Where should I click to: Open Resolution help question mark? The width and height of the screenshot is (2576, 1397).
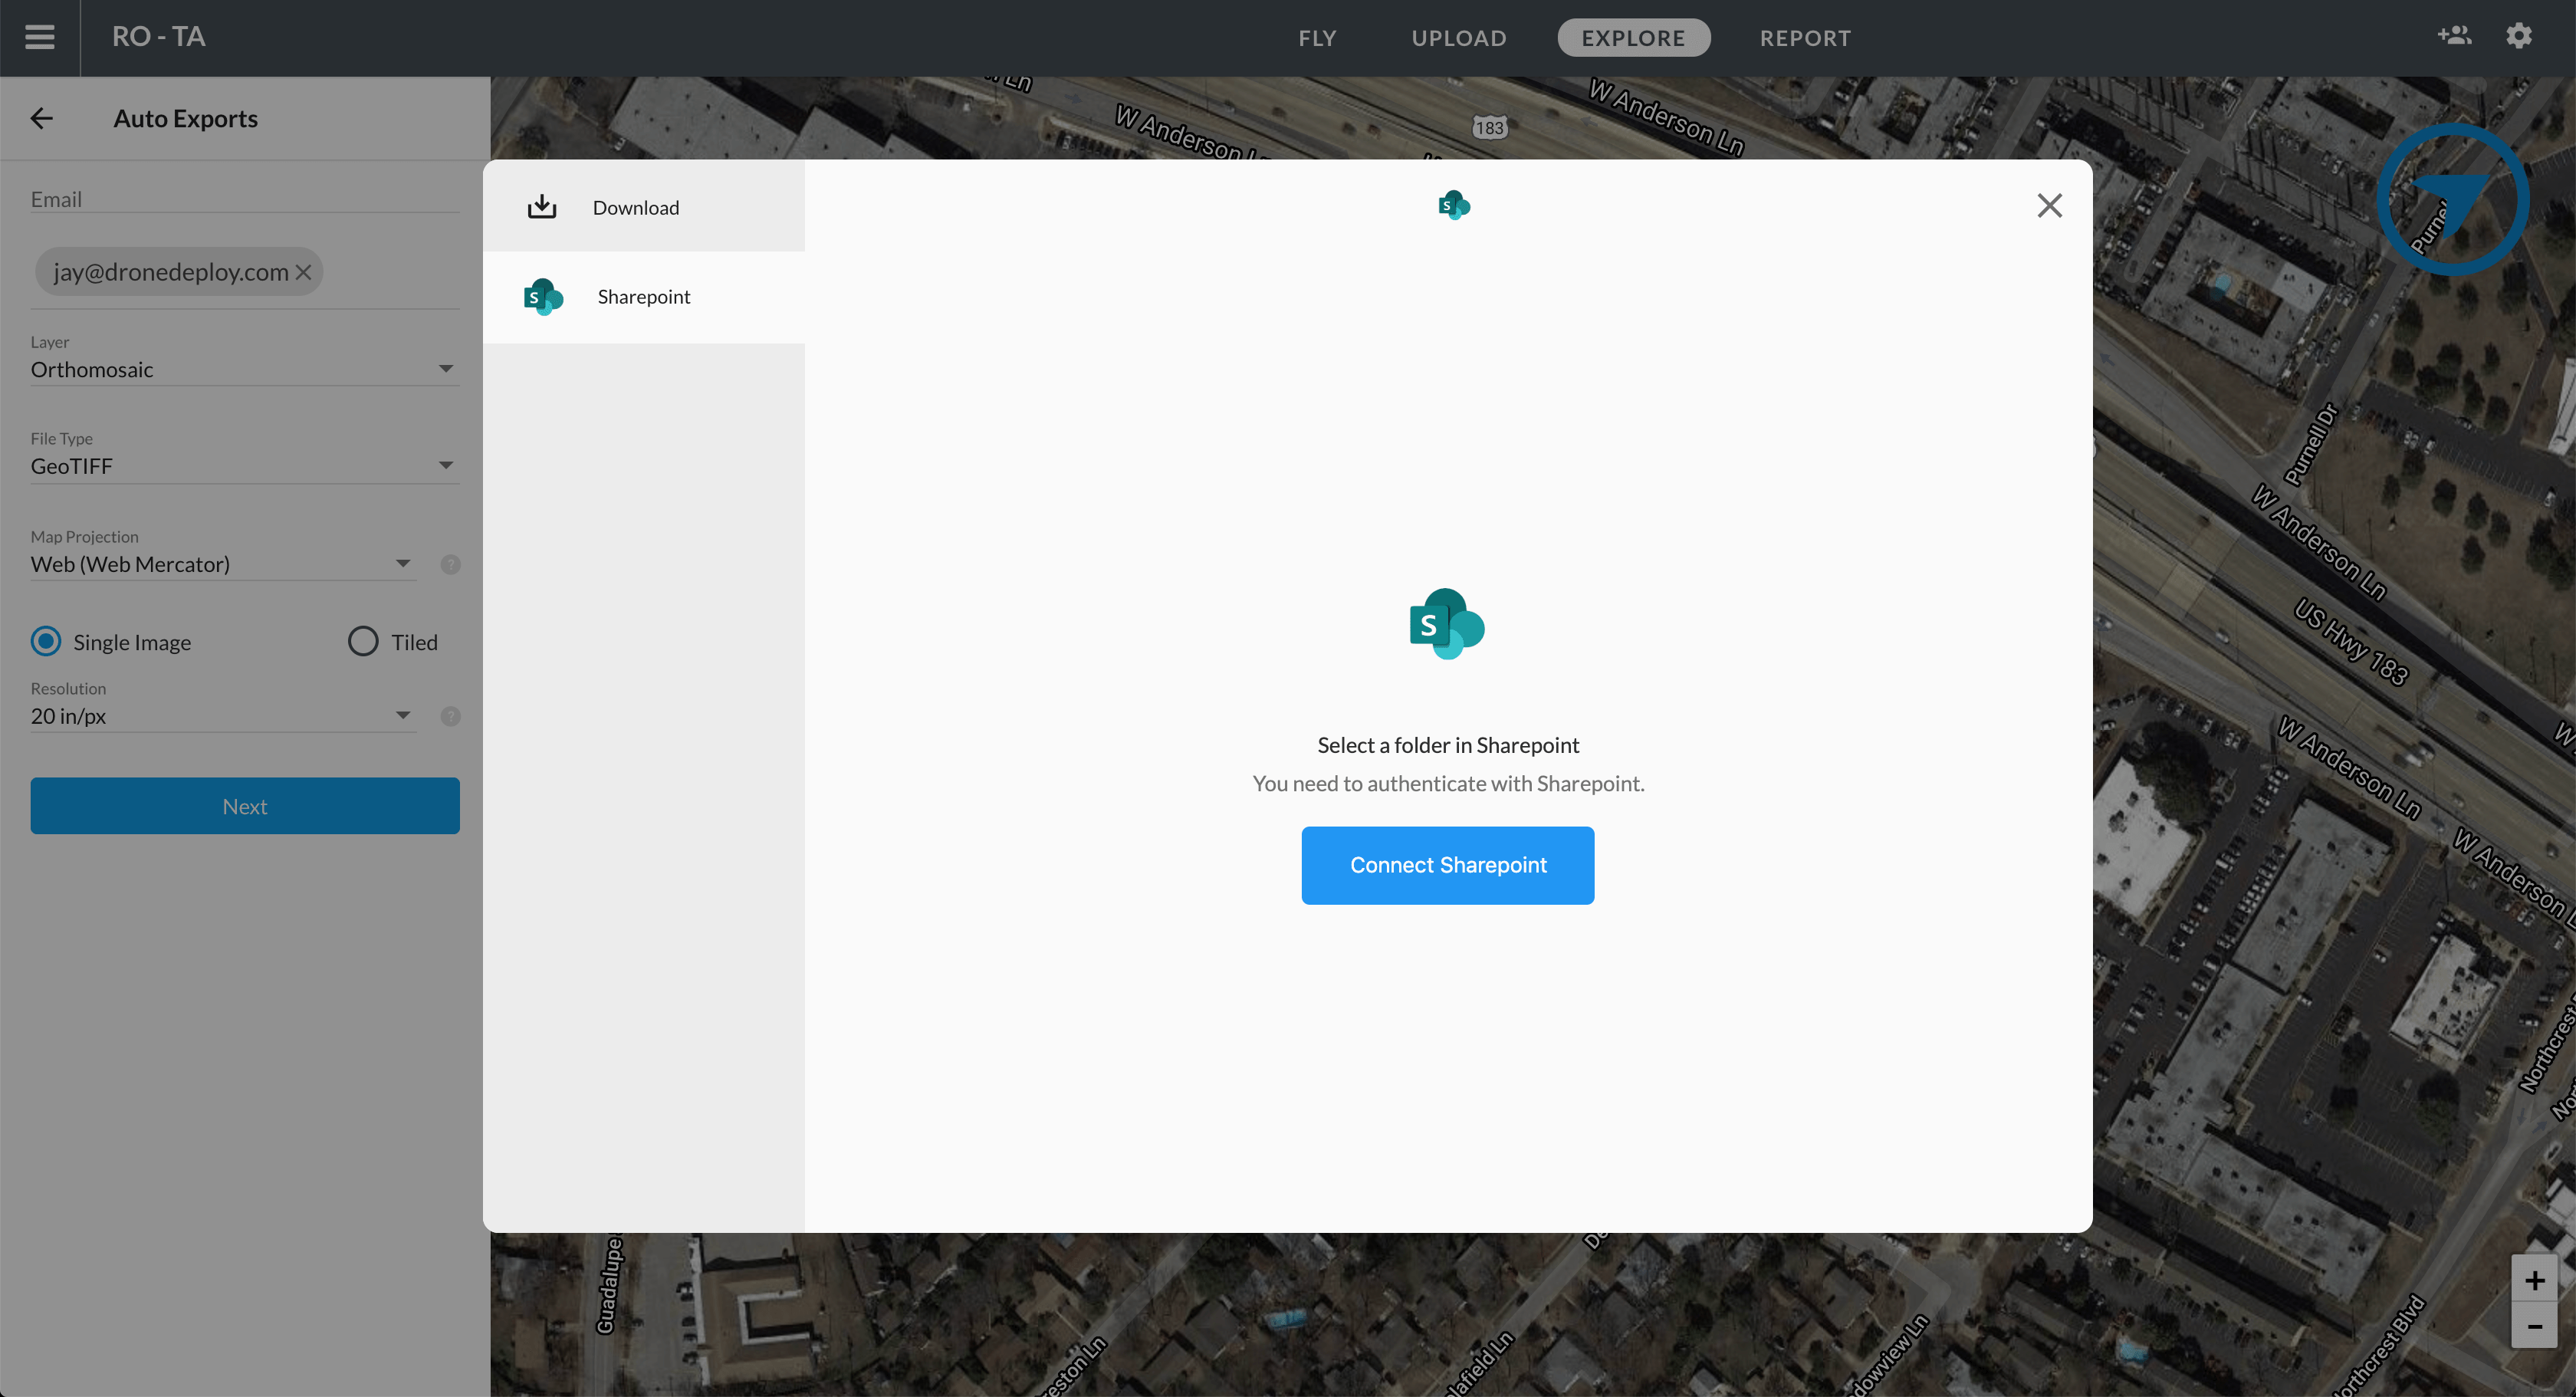click(x=451, y=716)
